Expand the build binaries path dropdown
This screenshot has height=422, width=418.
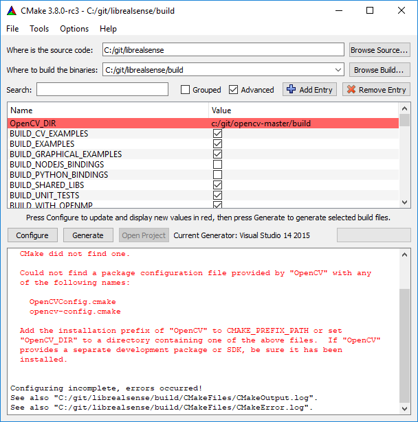[337, 70]
